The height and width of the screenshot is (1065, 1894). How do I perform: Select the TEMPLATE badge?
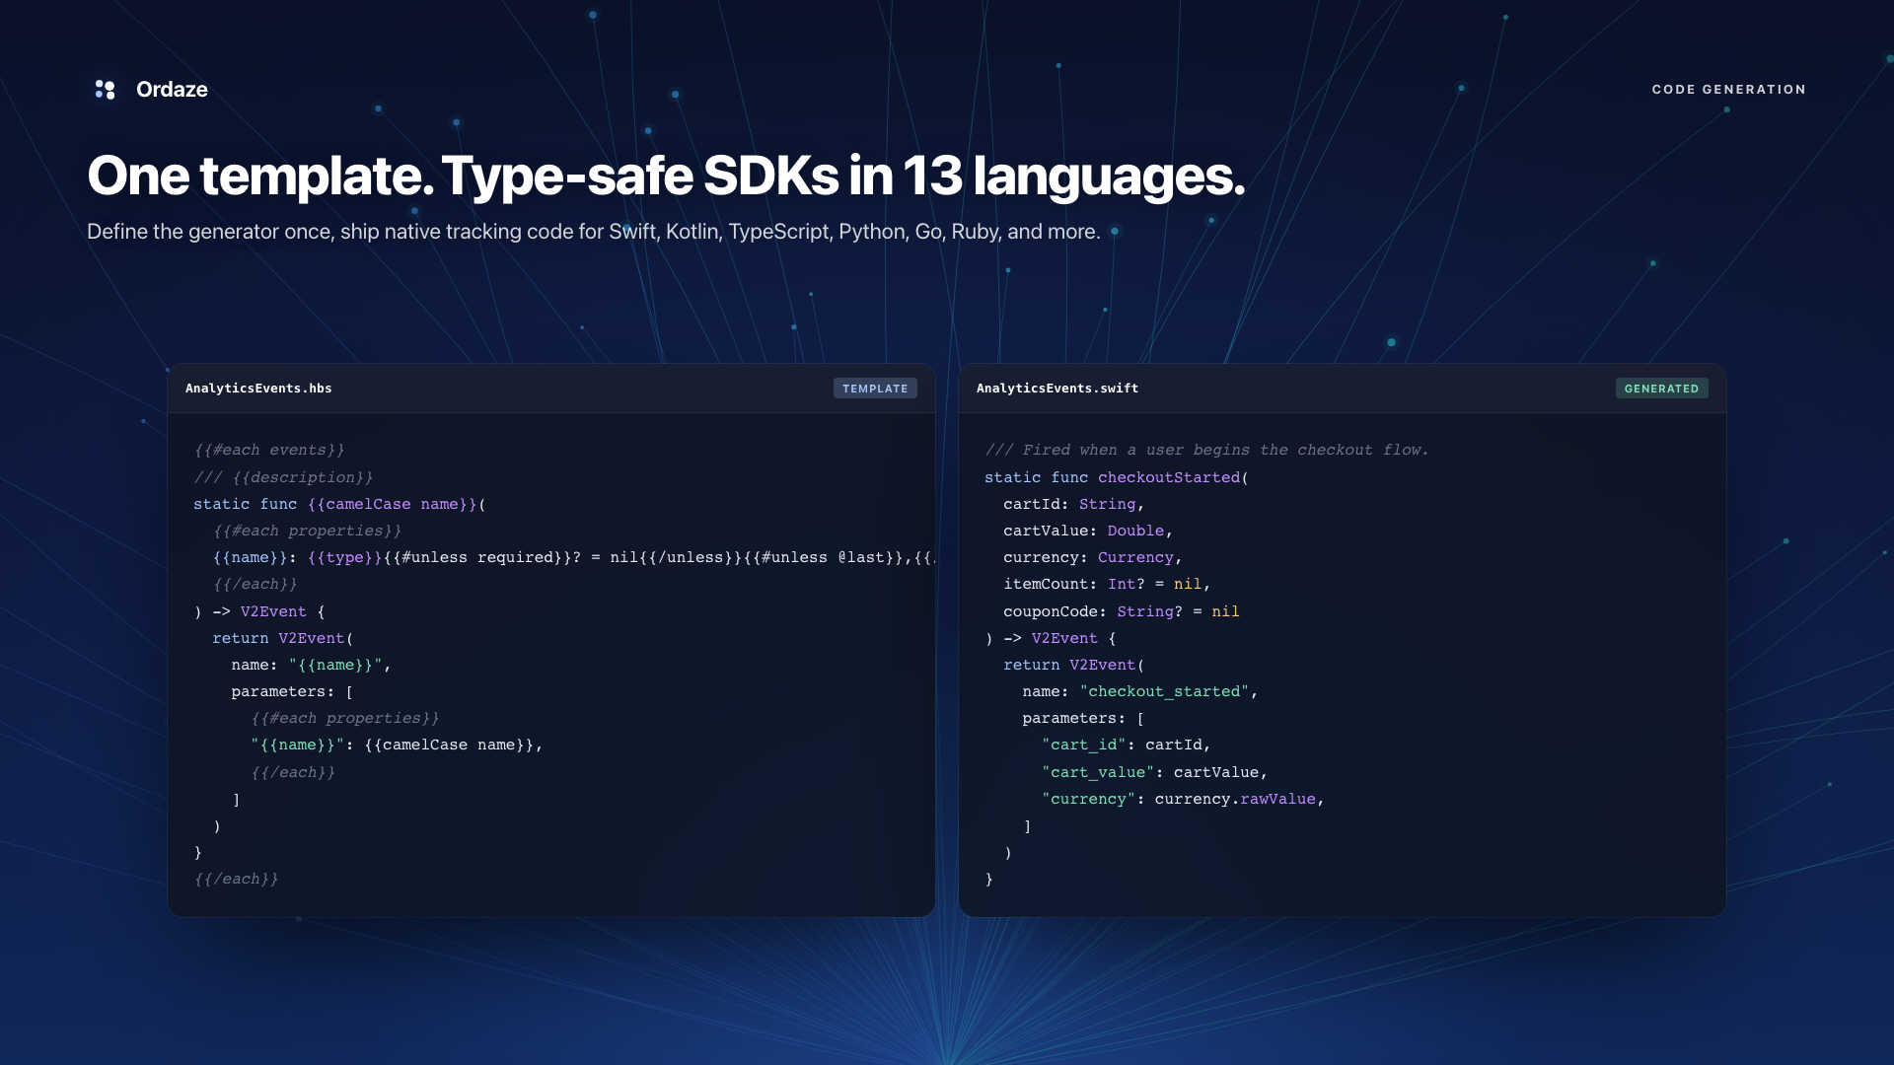(x=874, y=389)
